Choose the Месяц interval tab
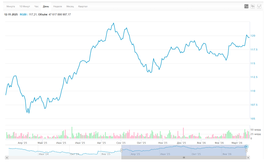 pyautogui.click(x=70, y=6)
